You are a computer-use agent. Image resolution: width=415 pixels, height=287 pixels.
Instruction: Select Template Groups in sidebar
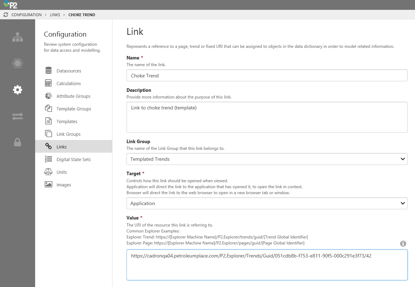click(73, 109)
